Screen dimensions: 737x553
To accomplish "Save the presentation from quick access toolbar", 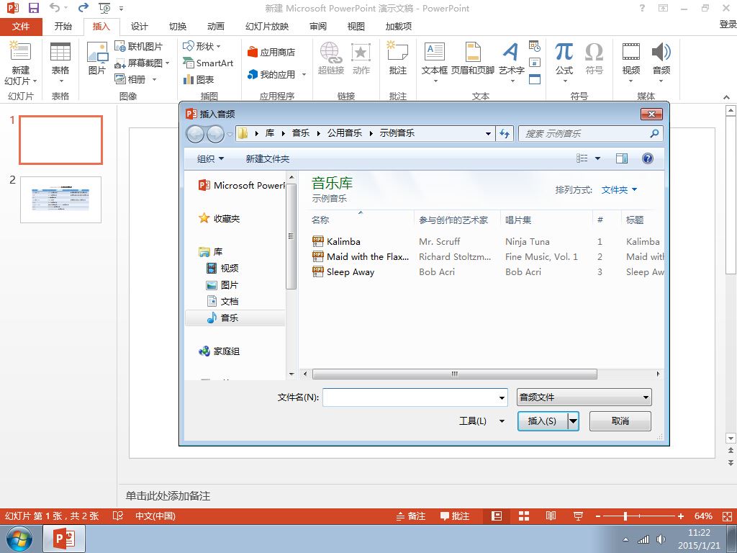I will 33,8.
